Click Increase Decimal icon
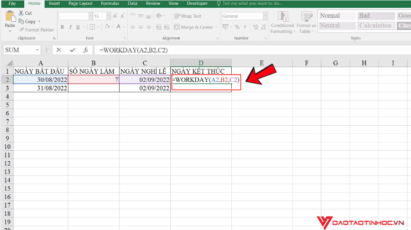 pyautogui.click(x=256, y=27)
